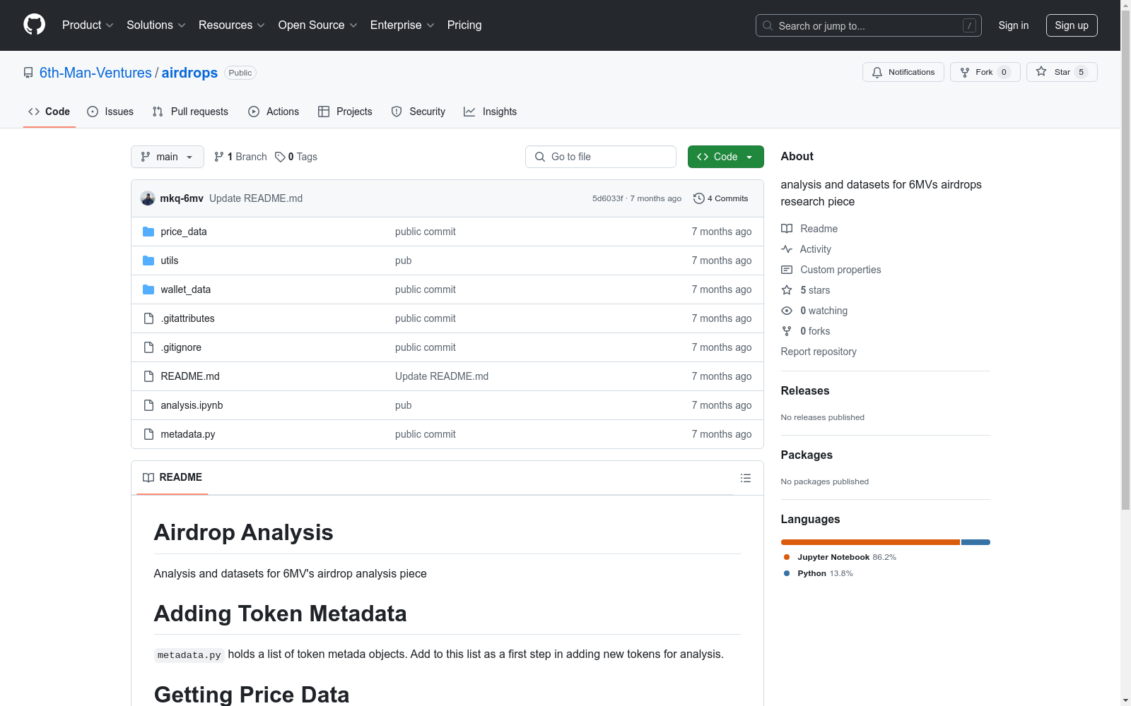Click the commit history clock icon
1131x706 pixels.
pyautogui.click(x=698, y=198)
